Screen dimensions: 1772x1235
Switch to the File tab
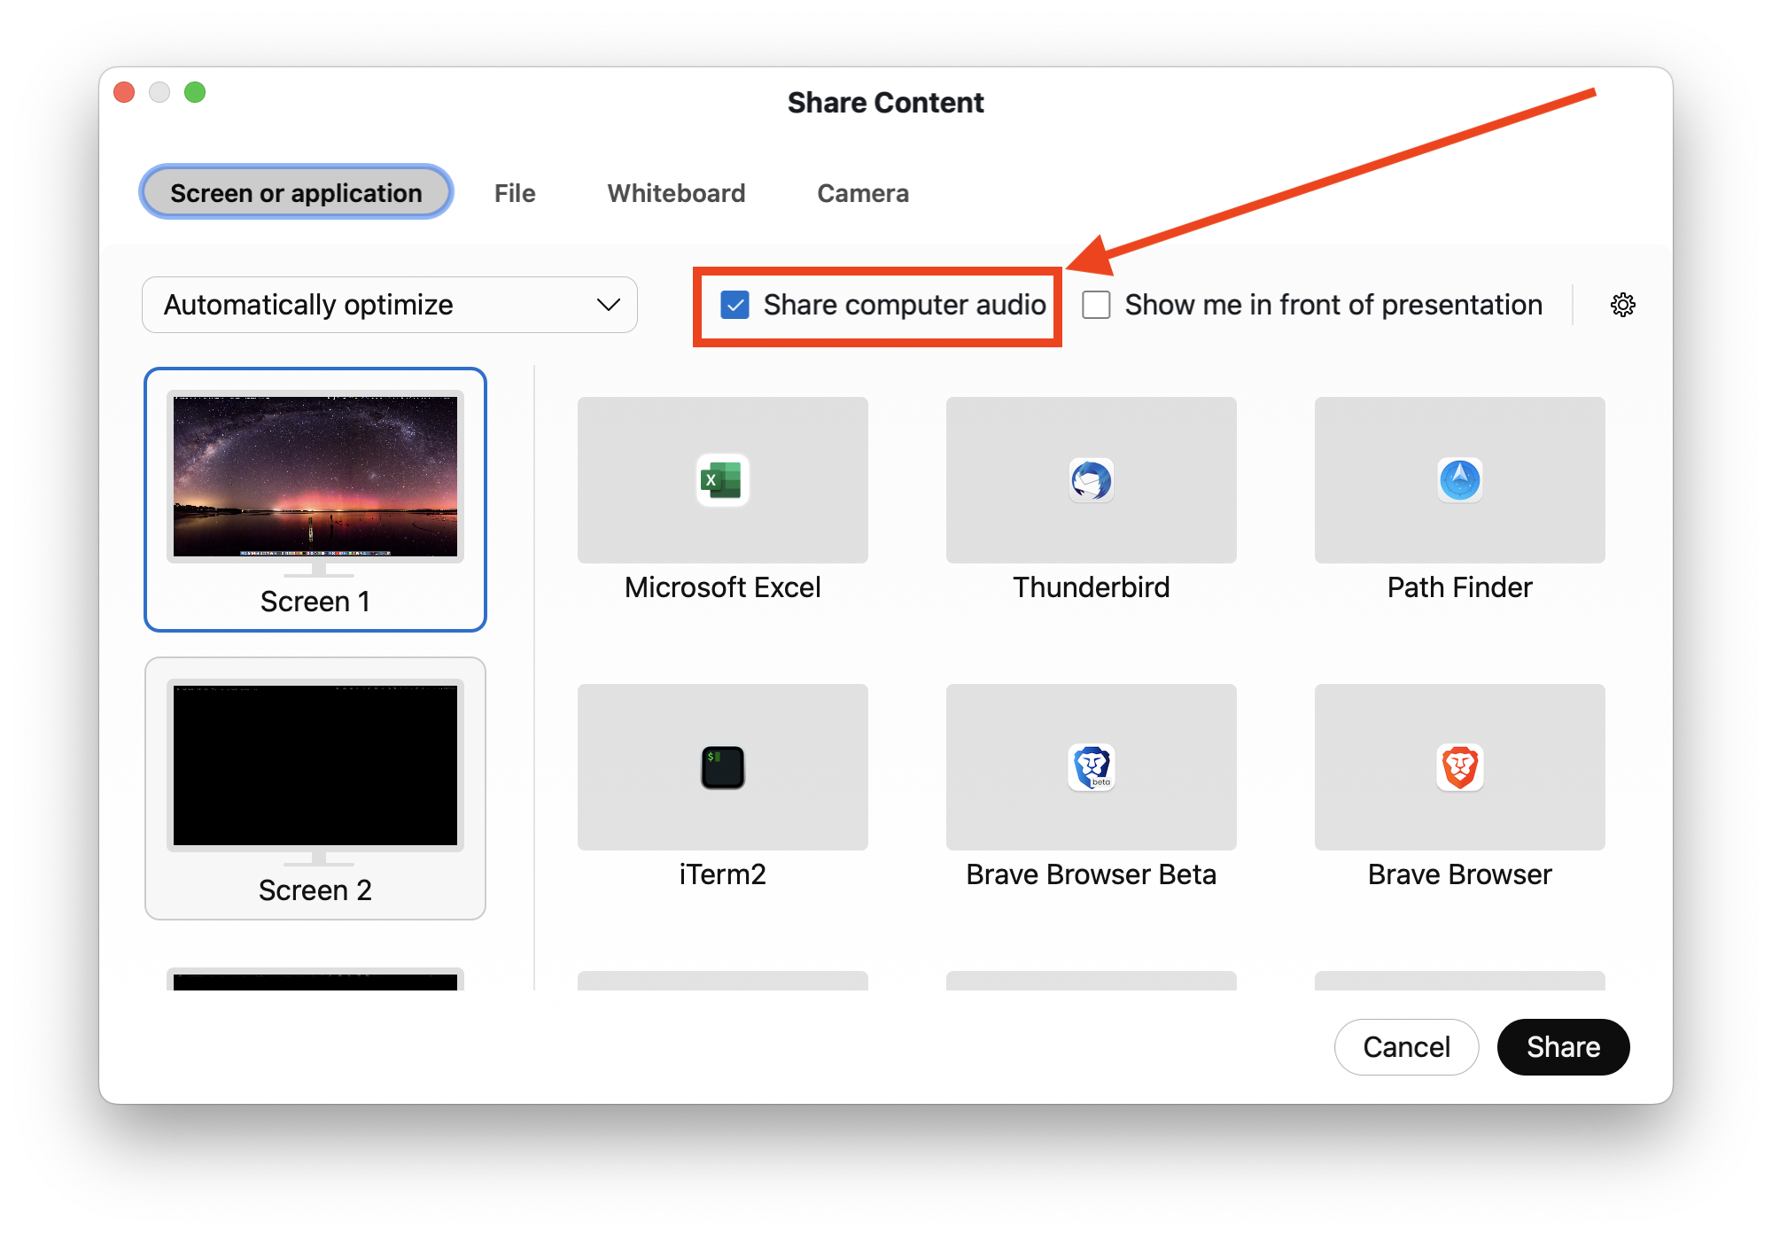[x=515, y=193]
